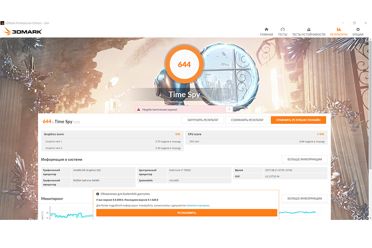Click the info icon in update notice
Viewport: 372px width, 248px height.
coord(98,194)
